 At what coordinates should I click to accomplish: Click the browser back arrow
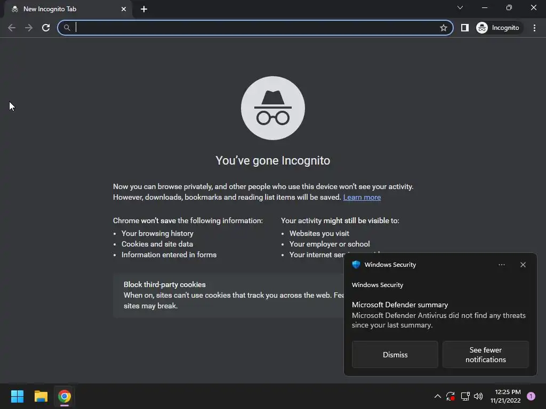pyautogui.click(x=12, y=28)
